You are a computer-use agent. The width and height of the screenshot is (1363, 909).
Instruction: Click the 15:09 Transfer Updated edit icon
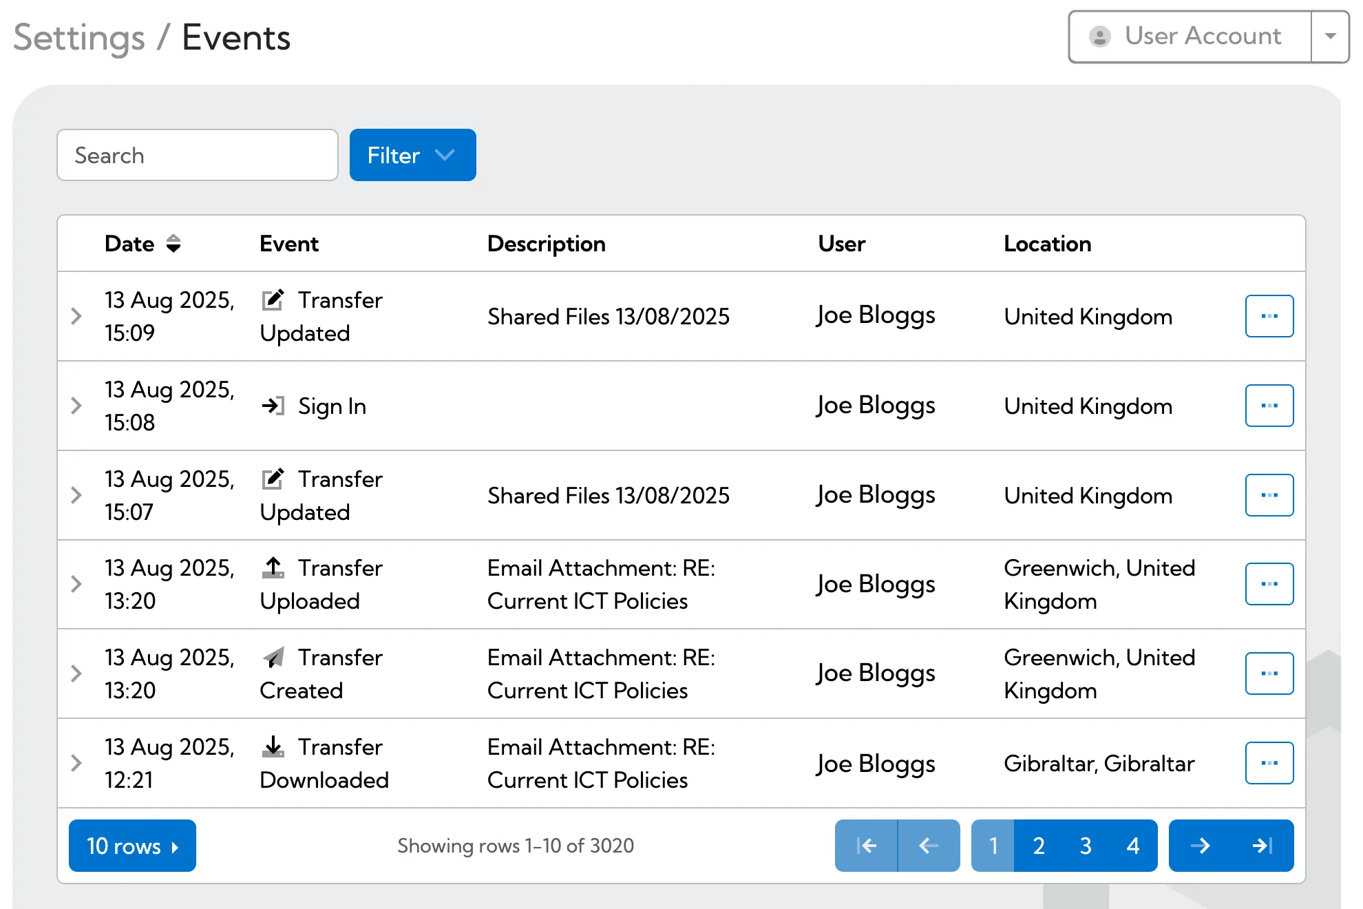coord(273,300)
